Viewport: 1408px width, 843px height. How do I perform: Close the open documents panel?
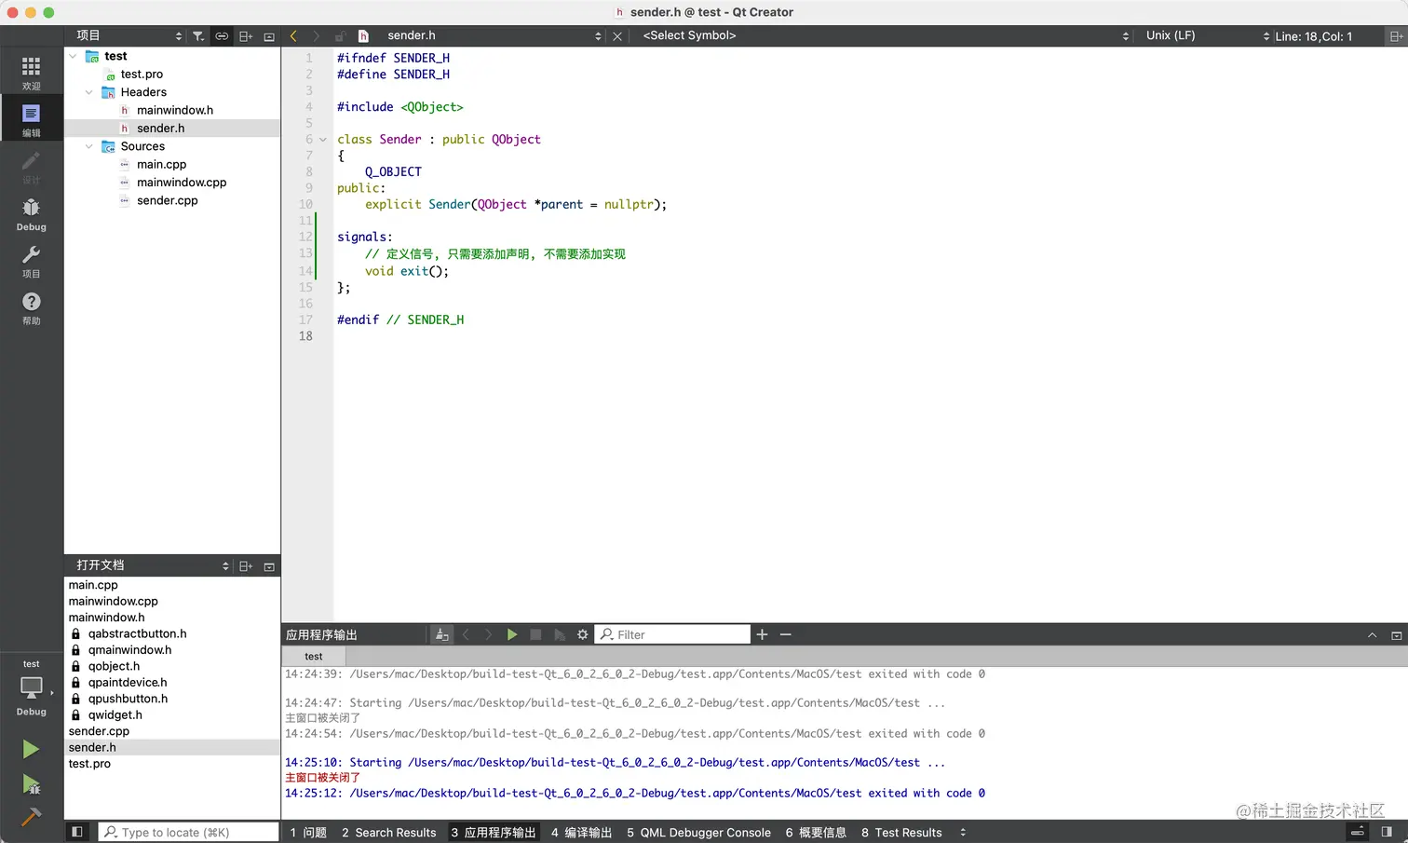(x=269, y=566)
